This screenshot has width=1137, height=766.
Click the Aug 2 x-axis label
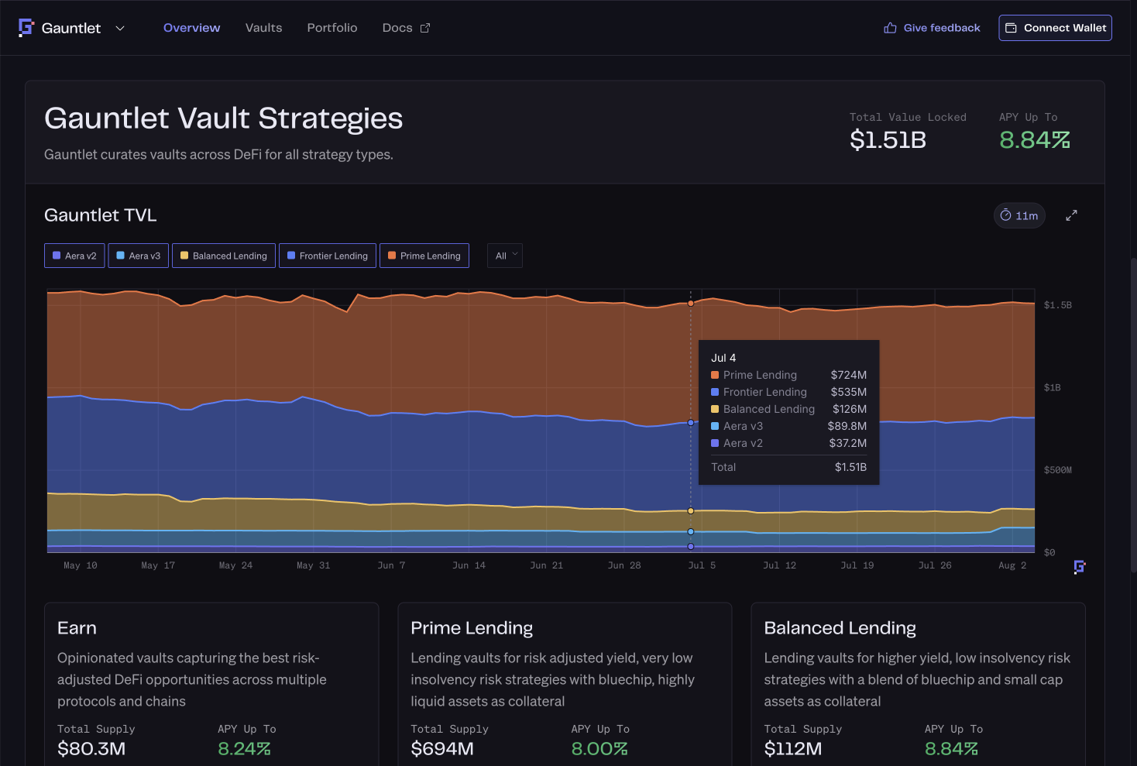pyautogui.click(x=1012, y=565)
